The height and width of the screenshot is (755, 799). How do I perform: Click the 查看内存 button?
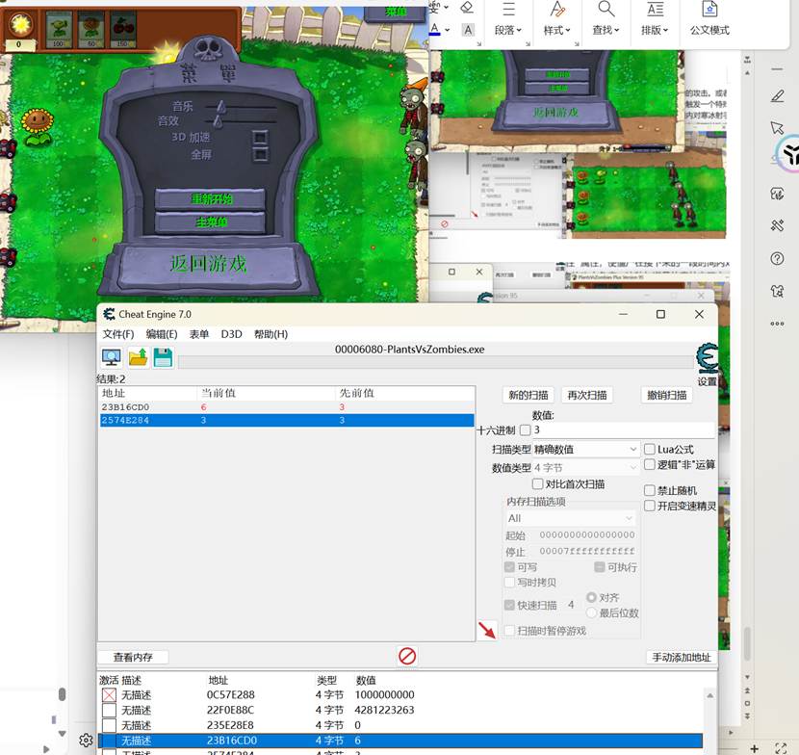pos(133,657)
